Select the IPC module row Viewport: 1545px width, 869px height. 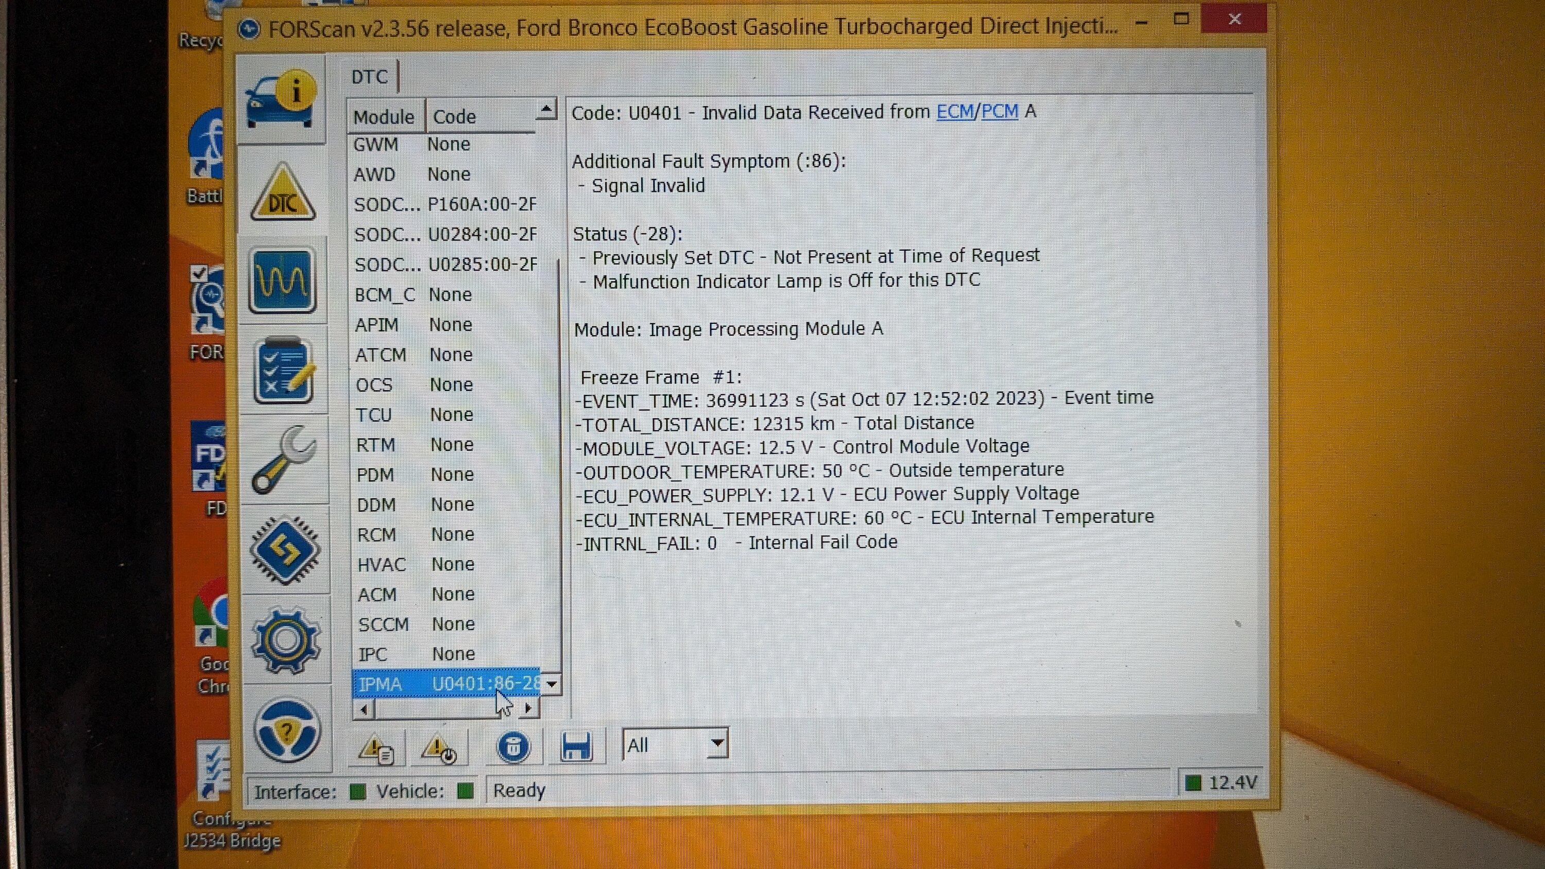pyautogui.click(x=447, y=654)
